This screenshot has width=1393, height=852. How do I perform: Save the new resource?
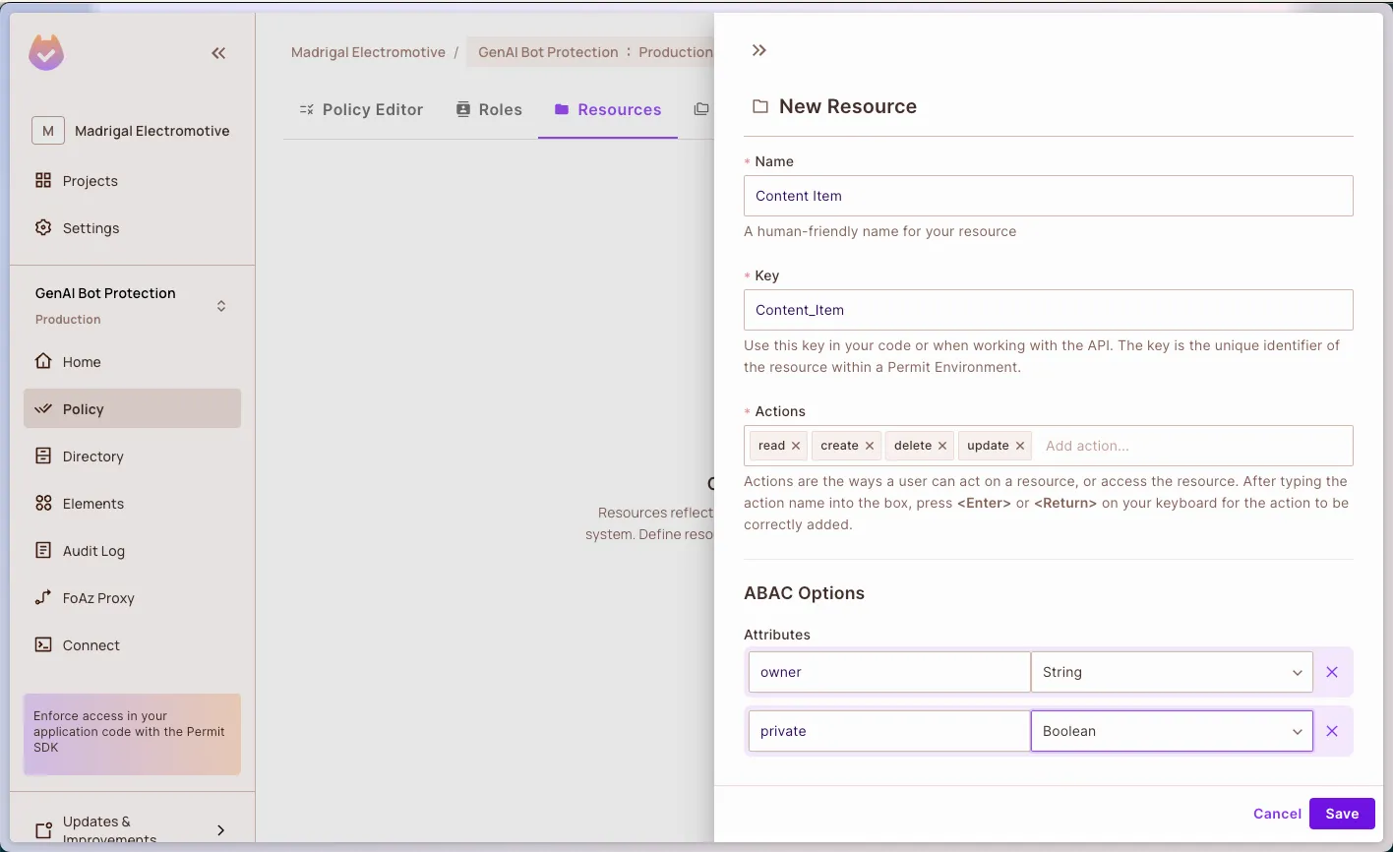point(1342,814)
